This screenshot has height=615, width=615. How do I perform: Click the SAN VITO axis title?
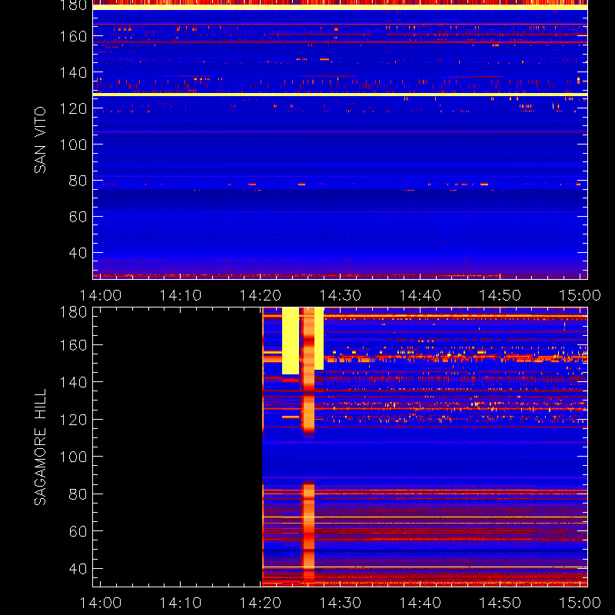click(40, 140)
